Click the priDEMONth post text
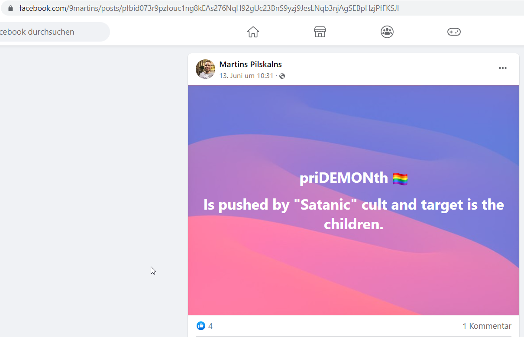 click(343, 178)
